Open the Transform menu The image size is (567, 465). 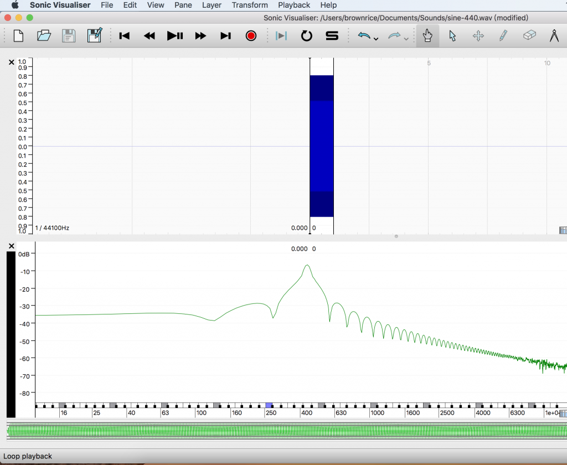(250, 5)
